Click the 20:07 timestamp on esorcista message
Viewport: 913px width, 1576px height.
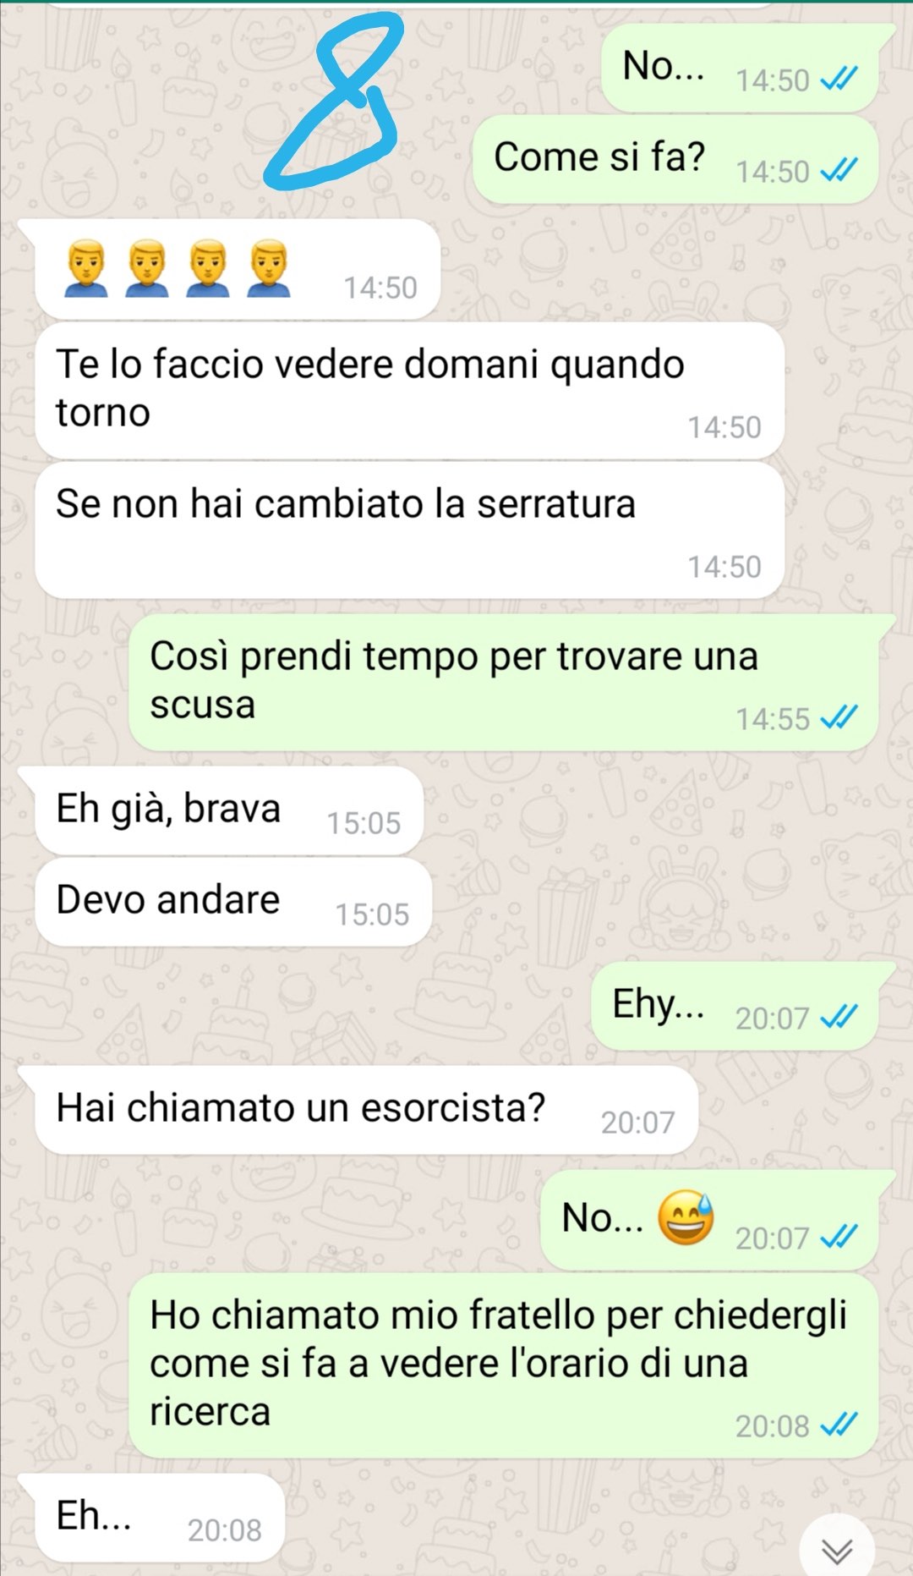[x=637, y=1123]
